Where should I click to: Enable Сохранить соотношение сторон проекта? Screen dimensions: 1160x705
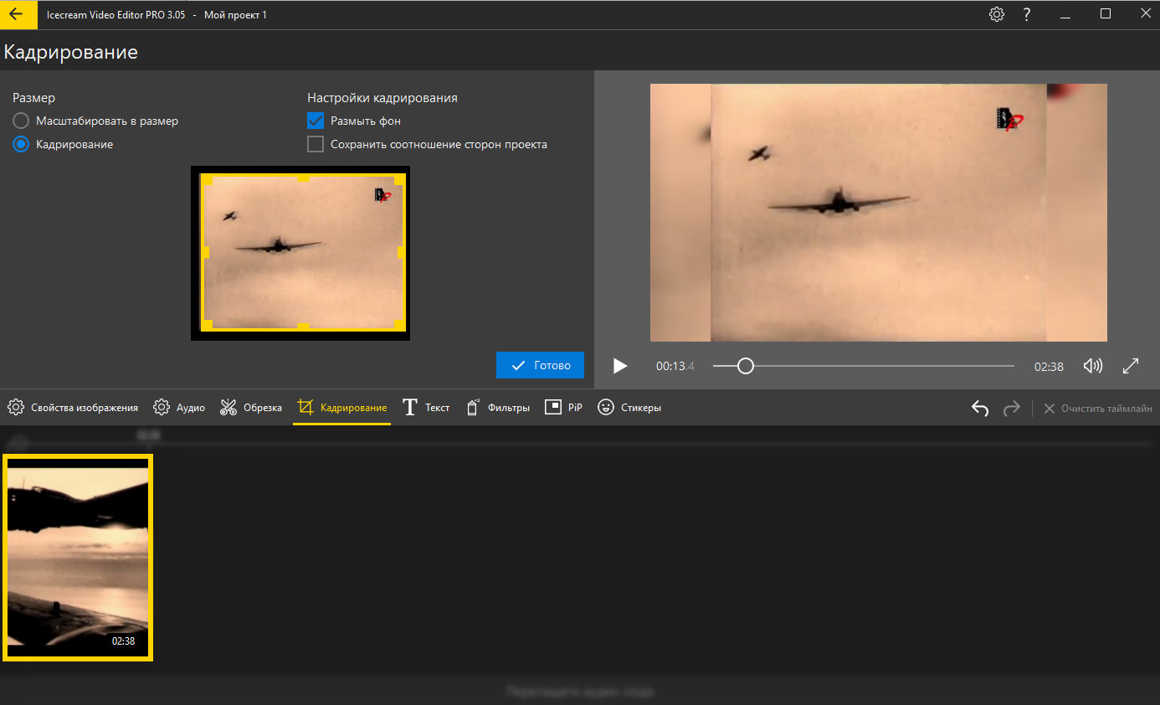316,144
